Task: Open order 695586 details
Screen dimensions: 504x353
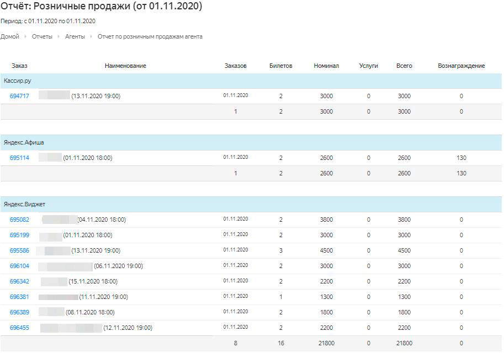Action: click(19, 250)
